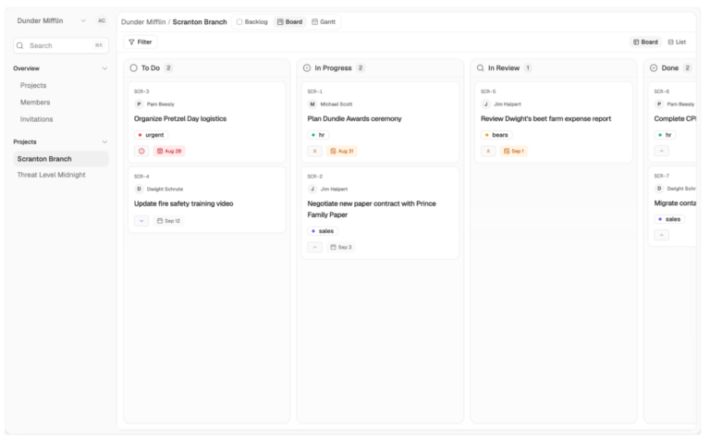
Task: Click the Sep 1 due date chip
Action: (x=514, y=152)
